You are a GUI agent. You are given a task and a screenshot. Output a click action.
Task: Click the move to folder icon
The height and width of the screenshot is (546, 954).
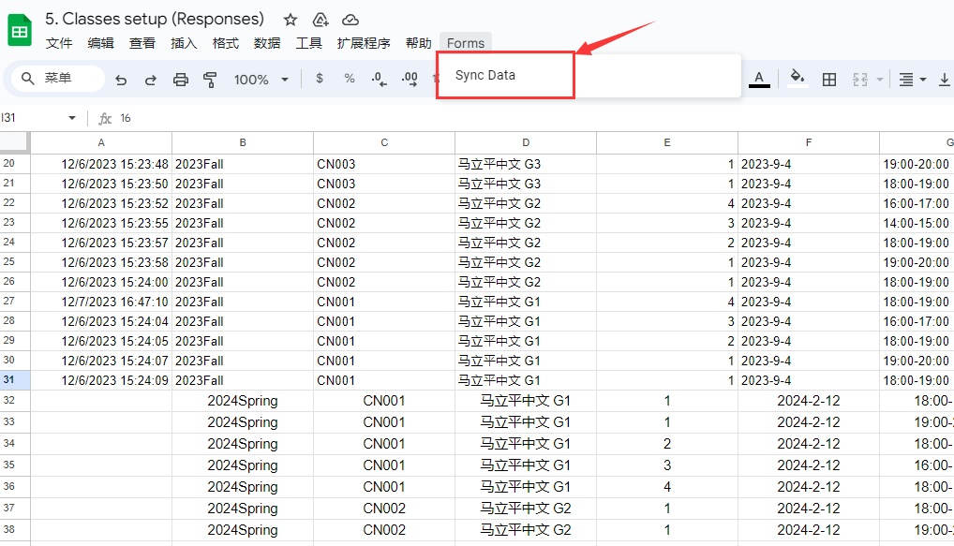(x=320, y=20)
